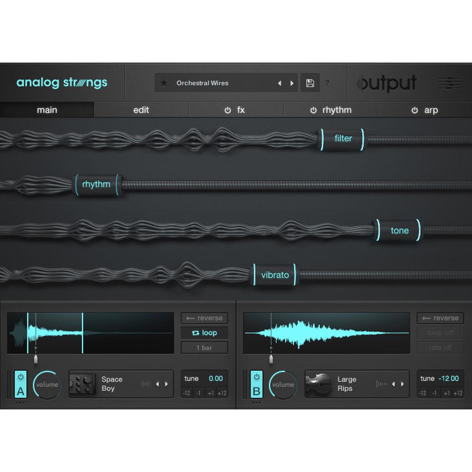This screenshot has width=472, height=472.
Task: Switch to the edit tab
Action: click(x=141, y=110)
